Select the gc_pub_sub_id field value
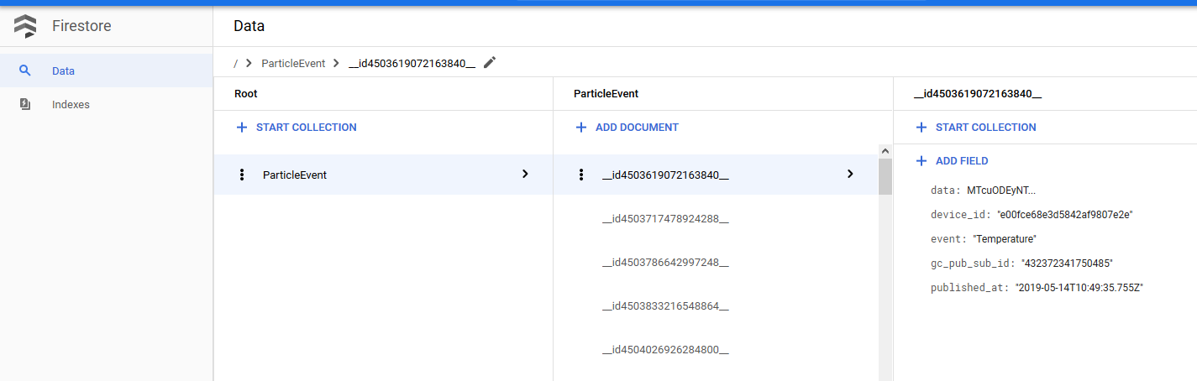Viewport: 1197px width, 381px height. tap(1067, 264)
